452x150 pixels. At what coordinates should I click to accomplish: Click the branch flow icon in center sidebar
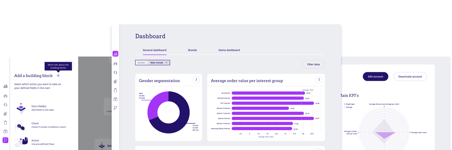pos(115,108)
